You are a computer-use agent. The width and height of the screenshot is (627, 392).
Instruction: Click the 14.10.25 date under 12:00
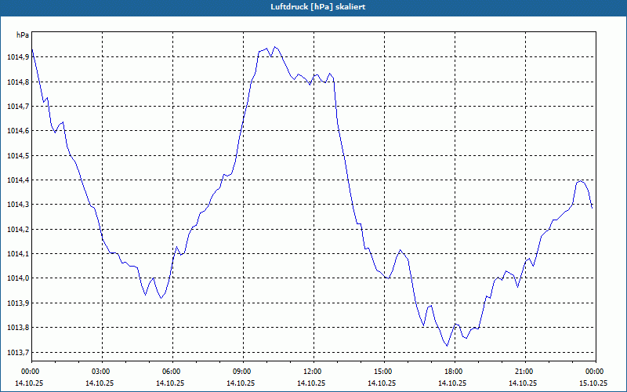(311, 383)
